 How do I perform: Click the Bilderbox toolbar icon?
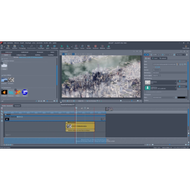pyautogui.click(x=102, y=47)
